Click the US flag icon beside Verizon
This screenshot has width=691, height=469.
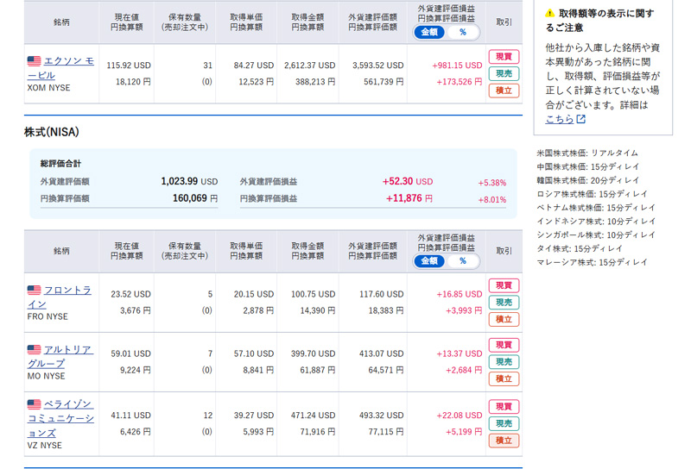tap(34, 404)
